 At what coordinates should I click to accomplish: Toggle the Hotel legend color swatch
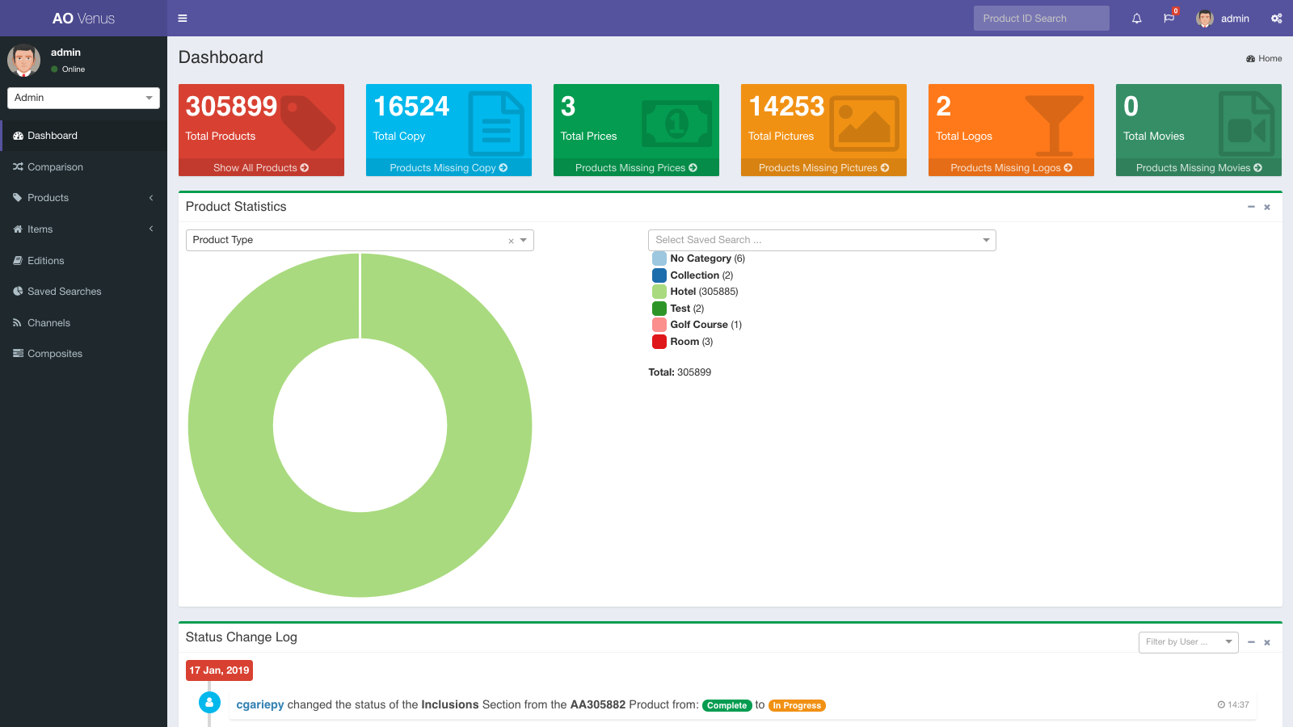pos(659,292)
